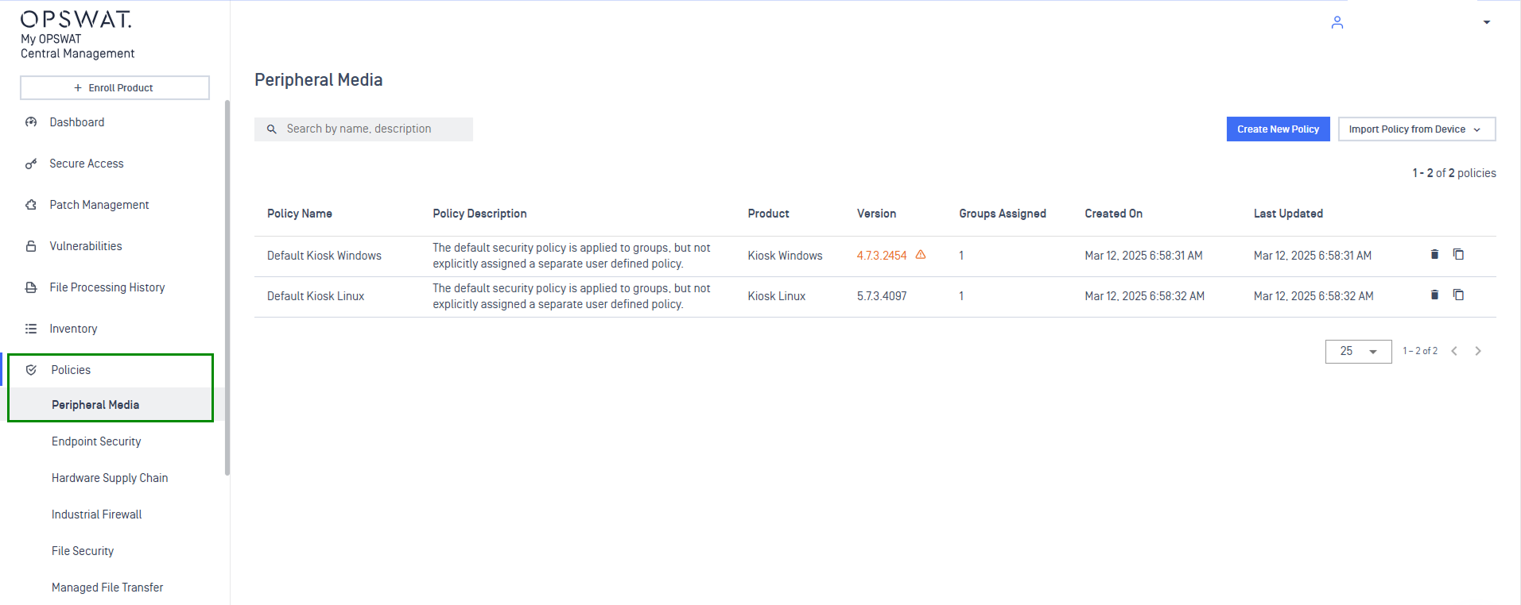Open File Processing History

pyautogui.click(x=107, y=287)
